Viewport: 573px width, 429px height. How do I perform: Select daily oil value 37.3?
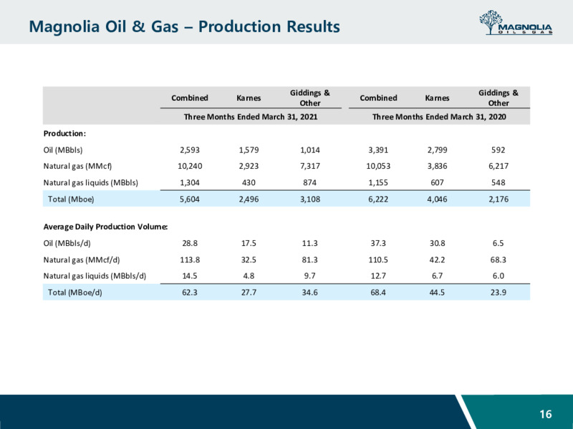click(x=378, y=243)
